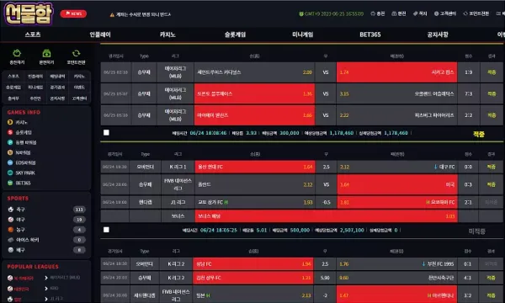Select the 농구 basketball icon
Screen dimensions: 505x303
(x=11, y=230)
